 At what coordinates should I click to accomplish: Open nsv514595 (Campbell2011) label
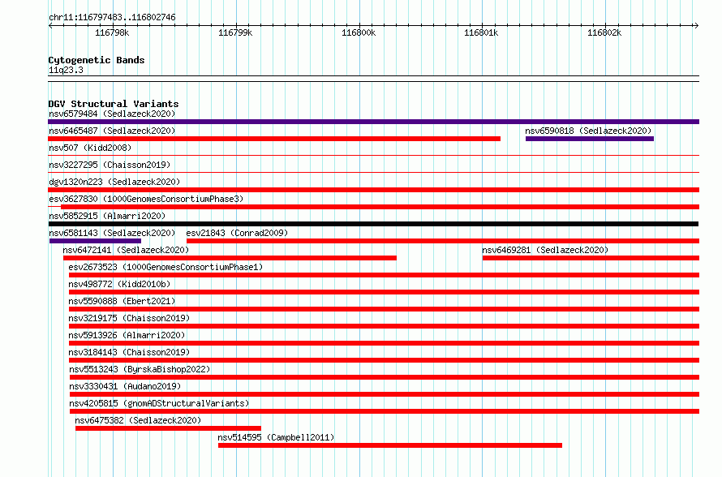pyautogui.click(x=276, y=437)
